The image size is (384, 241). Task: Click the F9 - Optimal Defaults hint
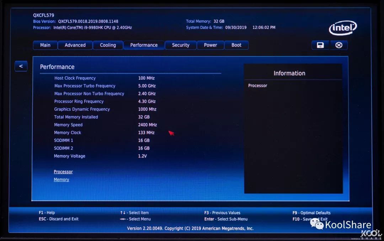point(311,213)
